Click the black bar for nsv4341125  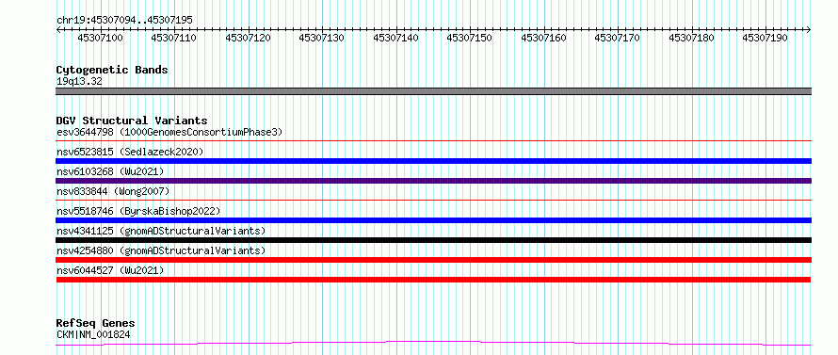433,240
